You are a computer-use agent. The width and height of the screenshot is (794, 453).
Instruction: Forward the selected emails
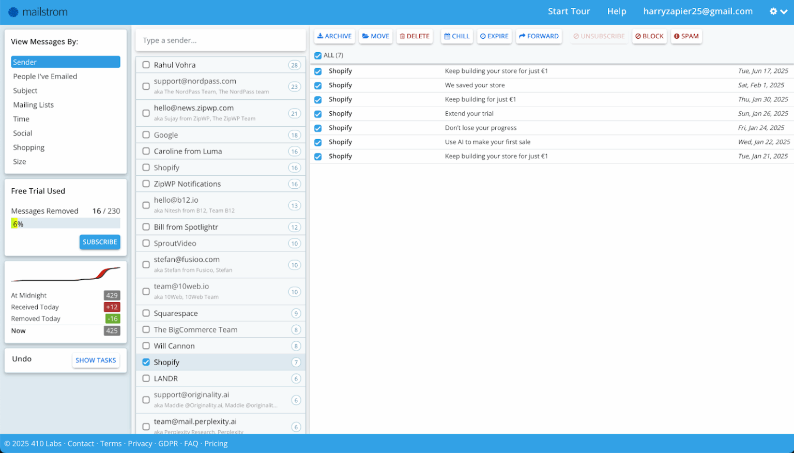[x=539, y=36]
